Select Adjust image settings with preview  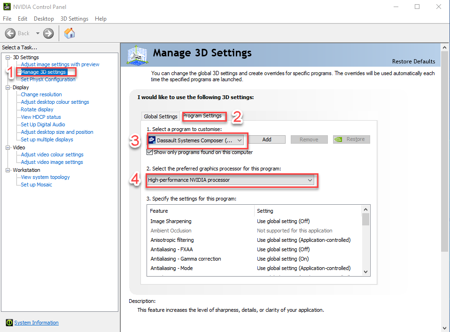coord(60,64)
